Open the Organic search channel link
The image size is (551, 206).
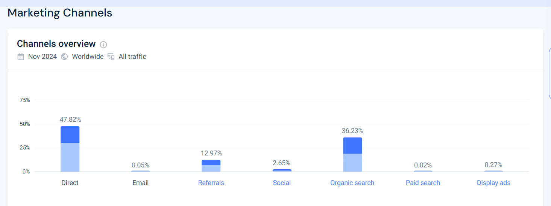point(352,183)
